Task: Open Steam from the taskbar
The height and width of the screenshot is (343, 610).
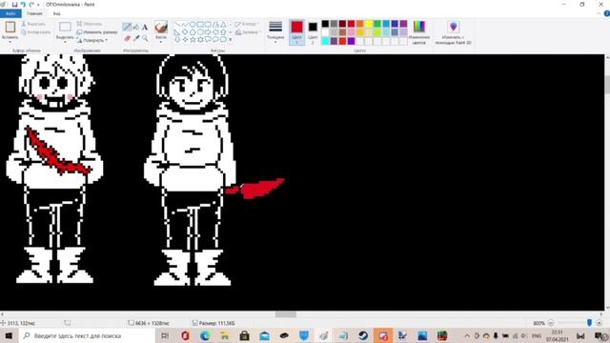Action: 363,335
